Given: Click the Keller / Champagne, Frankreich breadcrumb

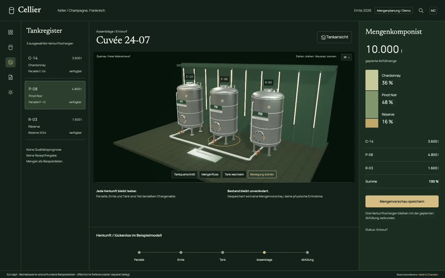Looking at the screenshot, I should [x=81, y=11].
